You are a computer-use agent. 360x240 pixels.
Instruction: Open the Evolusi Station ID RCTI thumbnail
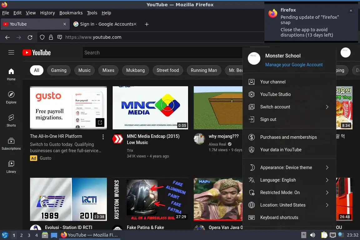[x=68, y=199]
